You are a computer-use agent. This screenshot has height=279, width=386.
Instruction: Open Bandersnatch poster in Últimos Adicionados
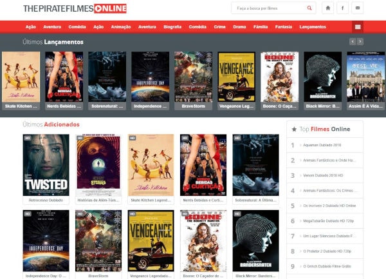[256, 241]
